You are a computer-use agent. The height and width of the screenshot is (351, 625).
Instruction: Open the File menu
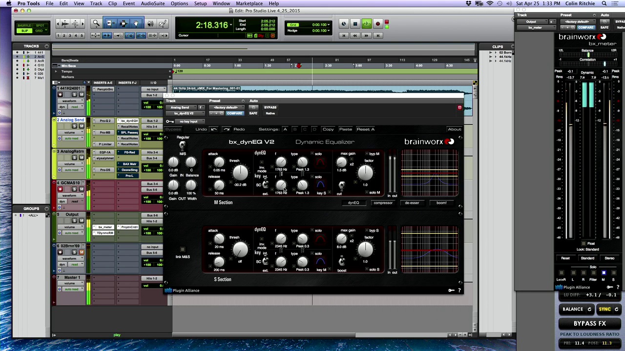pyautogui.click(x=49, y=3)
